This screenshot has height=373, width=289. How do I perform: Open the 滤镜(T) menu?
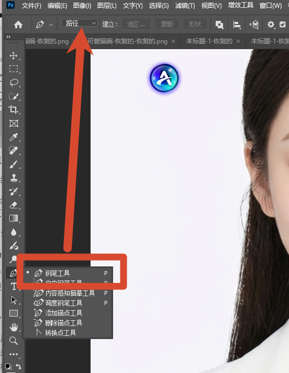pos(185,5)
